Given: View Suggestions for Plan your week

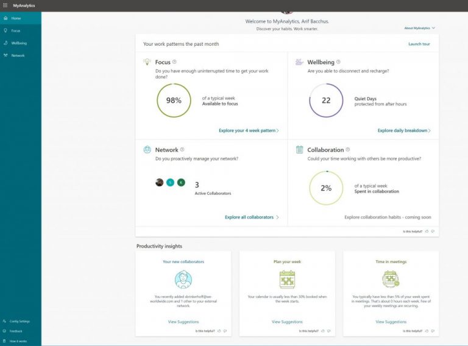Looking at the screenshot, I should tap(287, 322).
